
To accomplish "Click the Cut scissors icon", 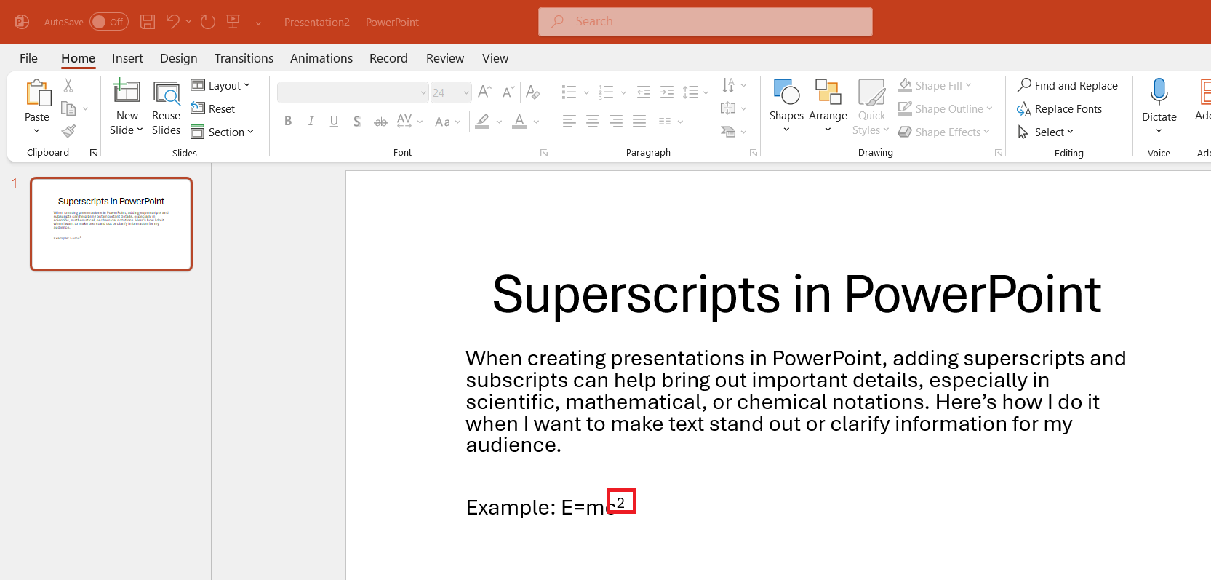I will coord(68,85).
